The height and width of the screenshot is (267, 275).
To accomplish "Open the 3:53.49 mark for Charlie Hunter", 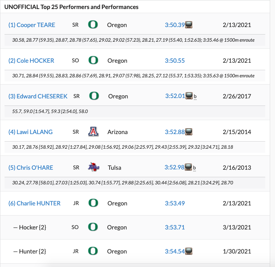I will coord(175,203).
